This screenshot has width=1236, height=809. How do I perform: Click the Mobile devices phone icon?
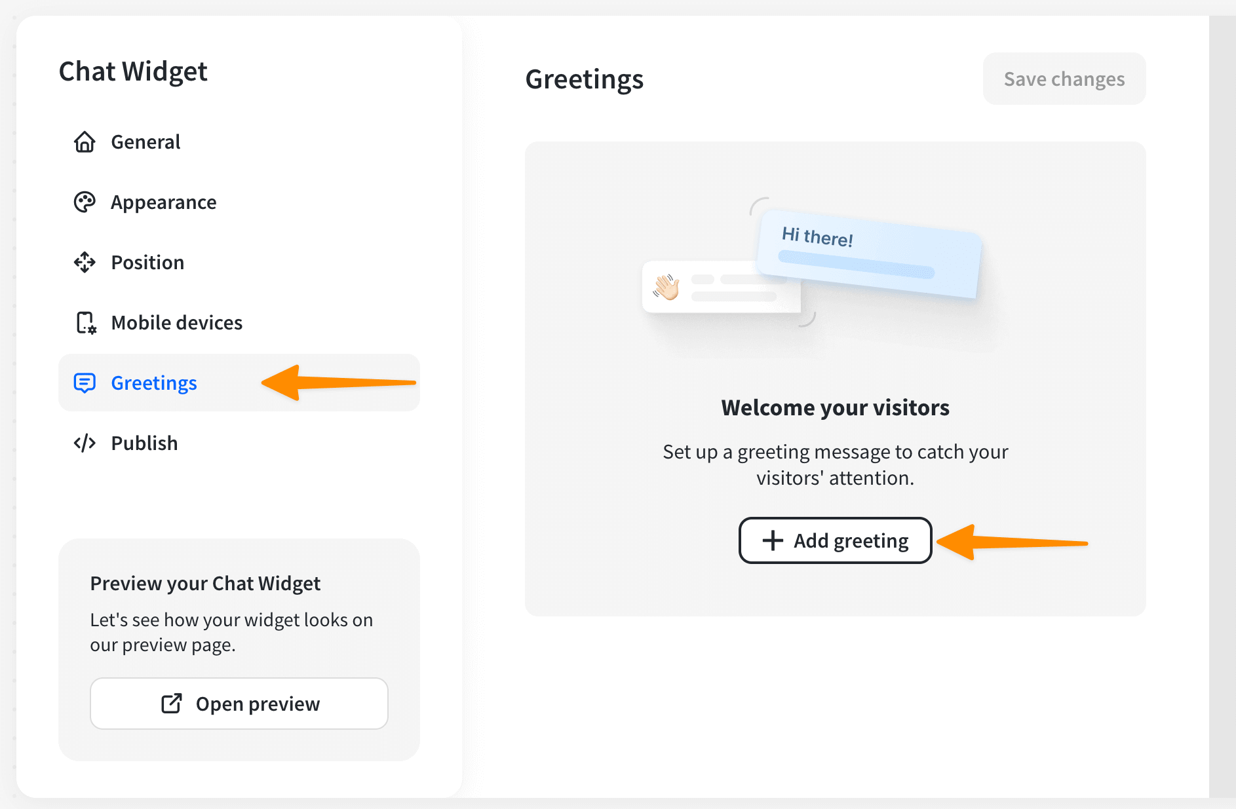[x=86, y=322]
